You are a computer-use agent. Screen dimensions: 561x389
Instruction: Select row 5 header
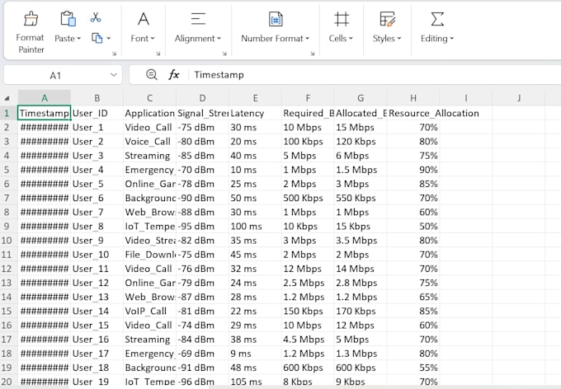7,170
